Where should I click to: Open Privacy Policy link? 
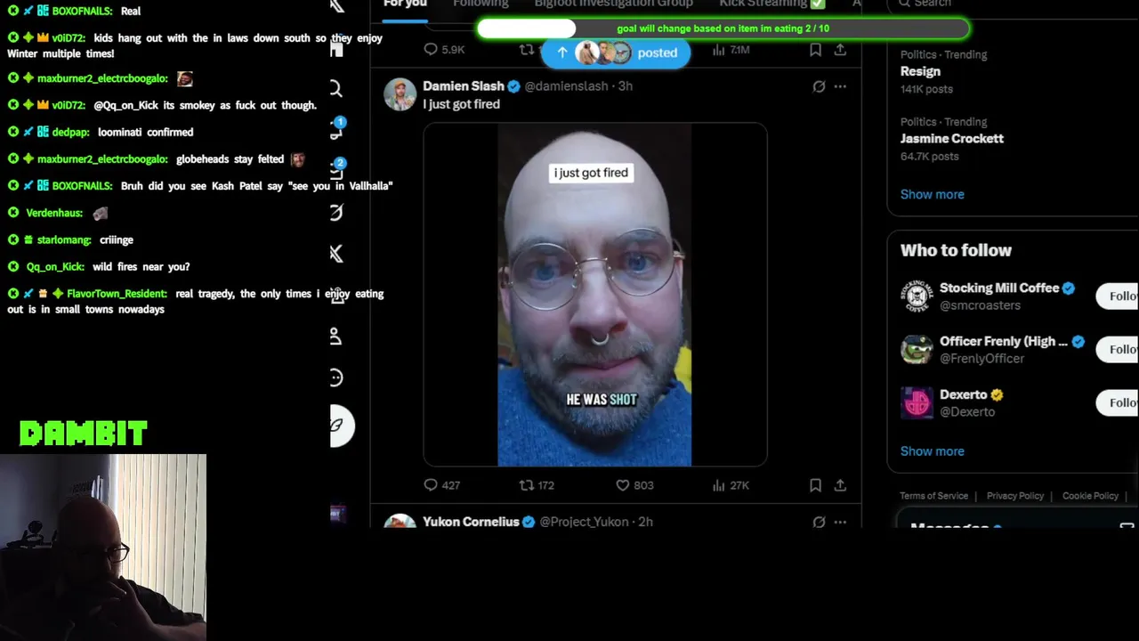[x=1014, y=496]
